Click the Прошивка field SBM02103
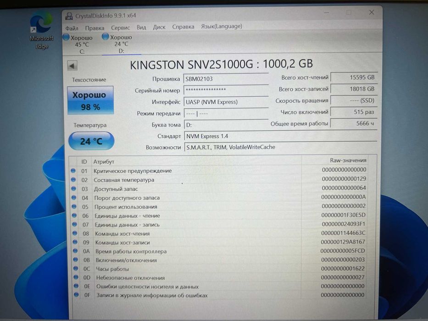 coord(226,79)
